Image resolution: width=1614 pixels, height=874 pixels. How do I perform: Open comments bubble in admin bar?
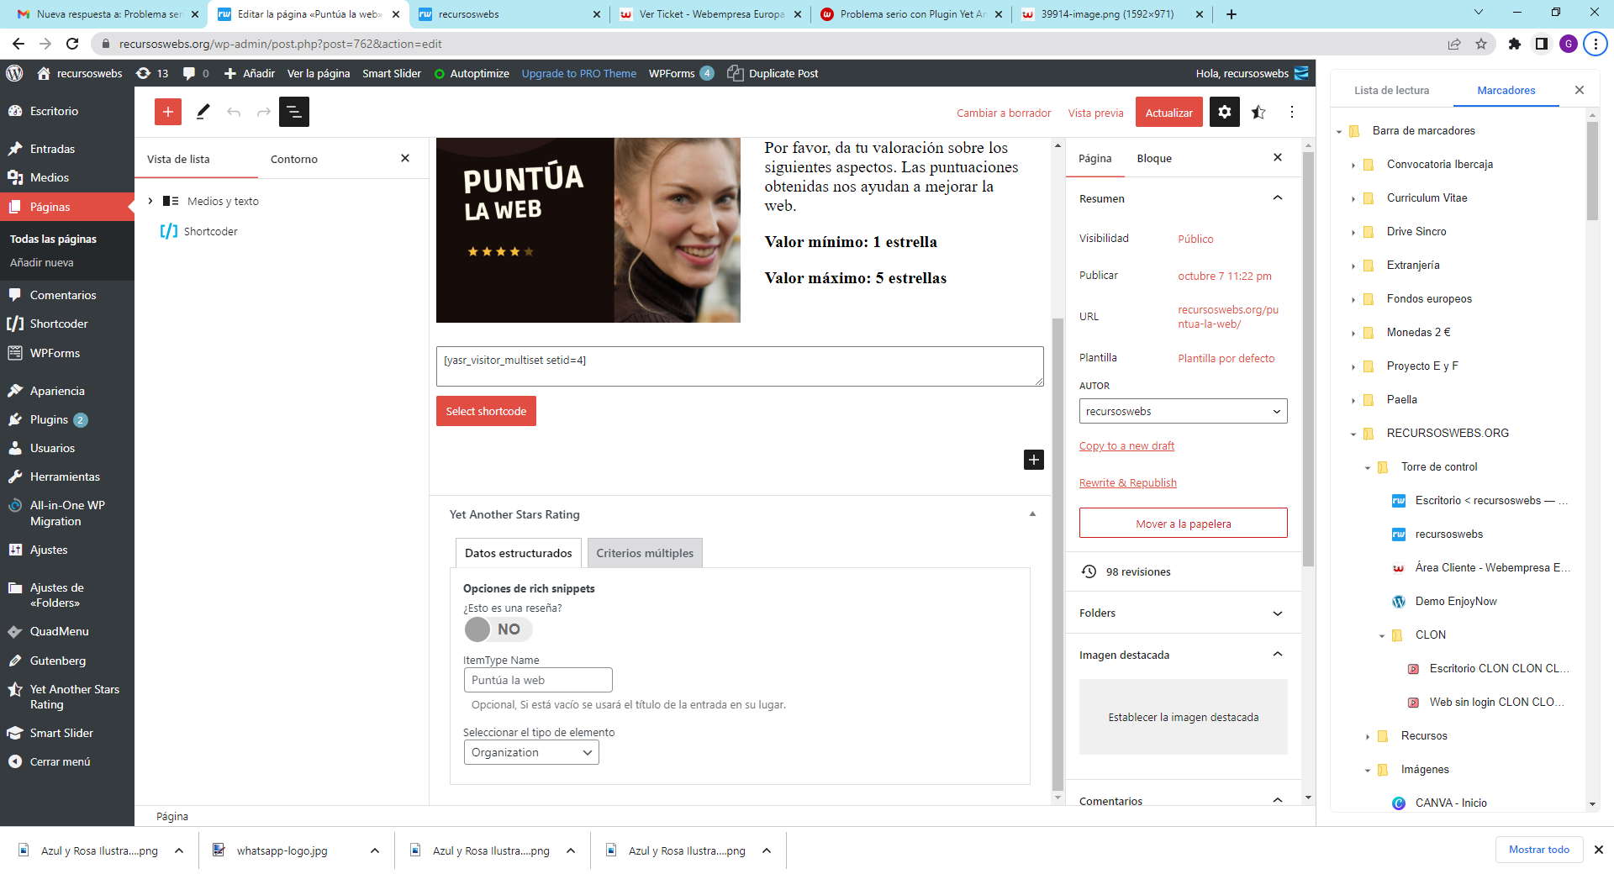click(x=196, y=73)
